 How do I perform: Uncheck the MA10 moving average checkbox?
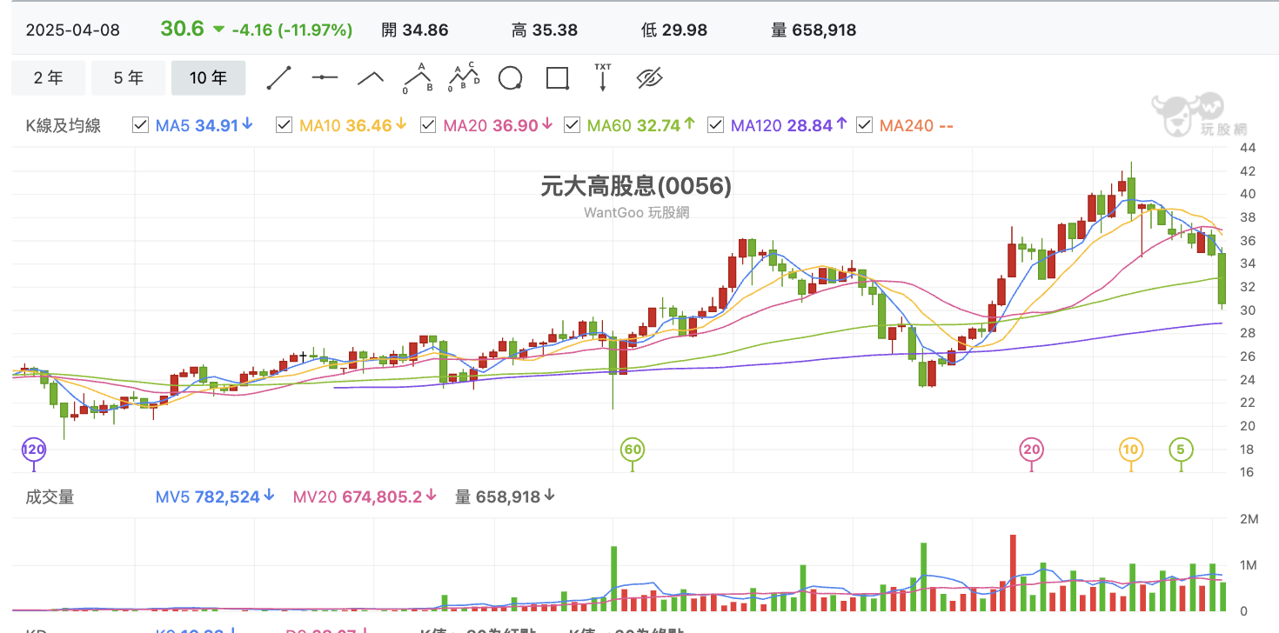pos(284,125)
